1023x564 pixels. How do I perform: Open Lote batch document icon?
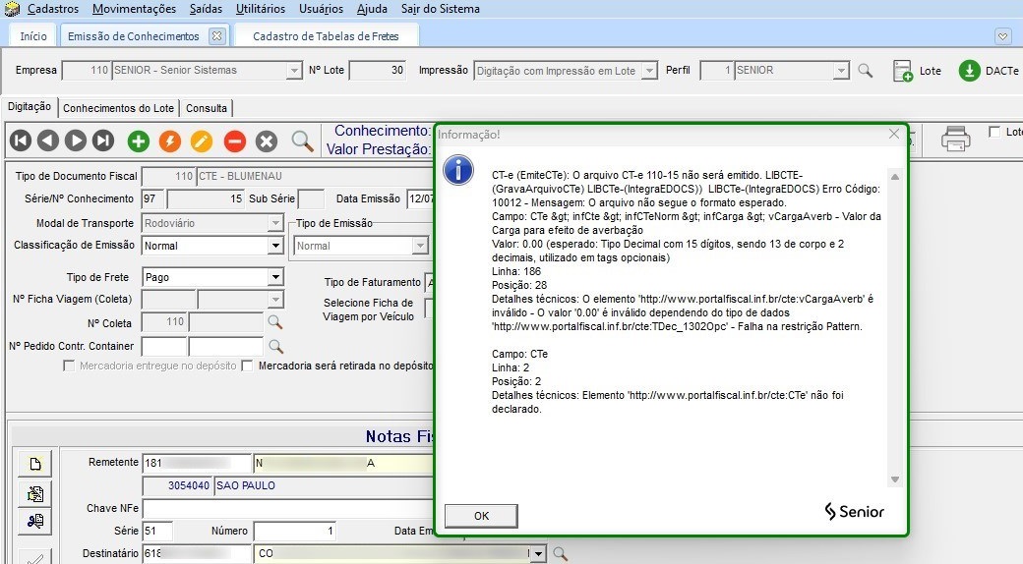tap(902, 71)
